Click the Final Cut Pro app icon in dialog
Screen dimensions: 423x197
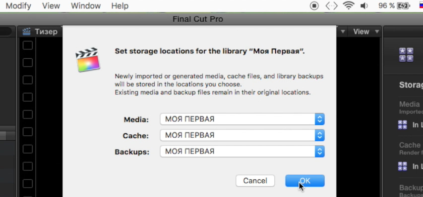[x=88, y=60]
